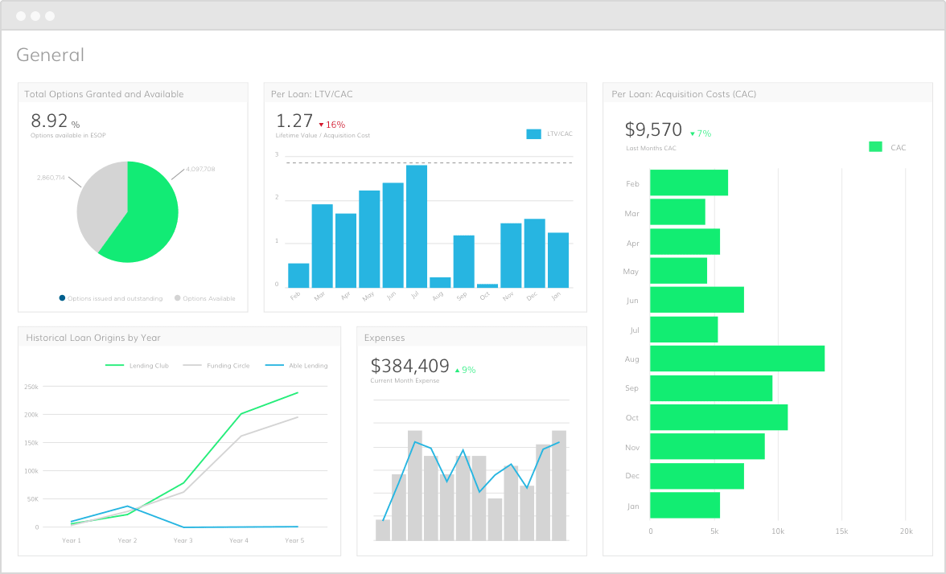This screenshot has height=574, width=946.
Task: Switch to the General view header
Action: 50,55
